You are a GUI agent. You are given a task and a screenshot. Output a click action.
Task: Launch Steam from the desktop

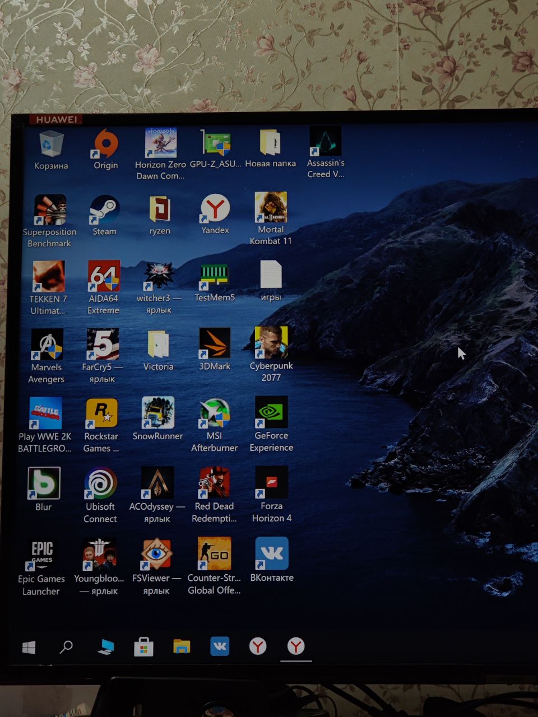(x=105, y=209)
